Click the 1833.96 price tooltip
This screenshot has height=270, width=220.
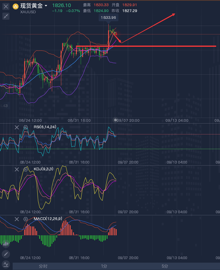(x=108, y=18)
